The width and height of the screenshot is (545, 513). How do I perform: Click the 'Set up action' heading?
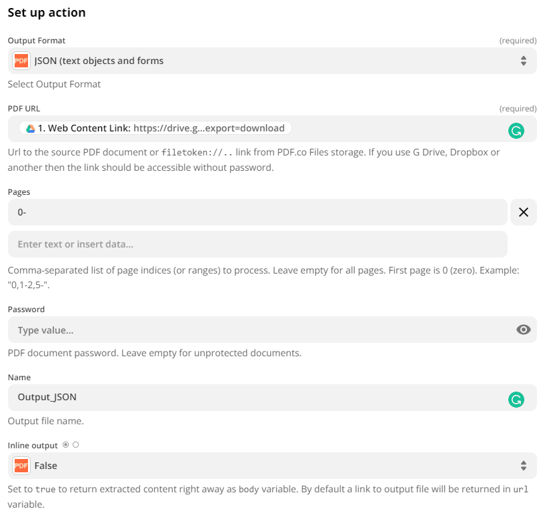47,12
